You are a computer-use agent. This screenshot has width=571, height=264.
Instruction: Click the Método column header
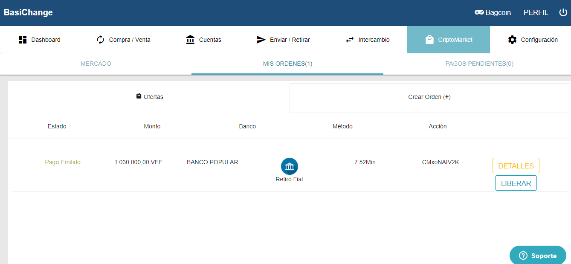point(342,126)
